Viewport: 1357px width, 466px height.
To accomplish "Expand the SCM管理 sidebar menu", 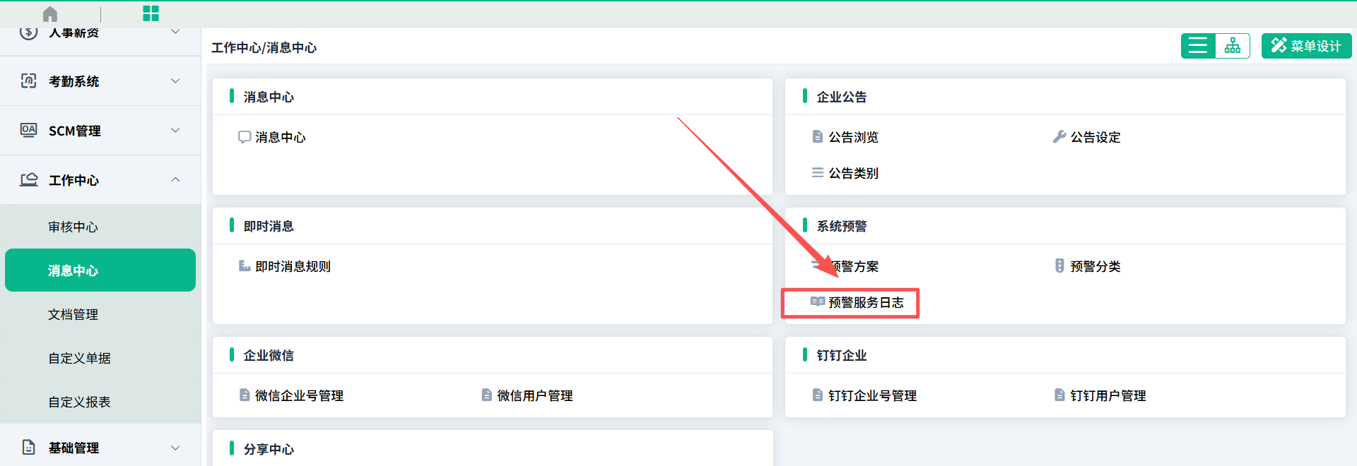I will [x=100, y=131].
